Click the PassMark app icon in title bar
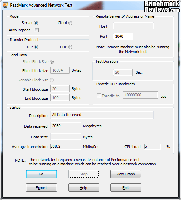The height and width of the screenshot is (200, 181). (5, 5)
